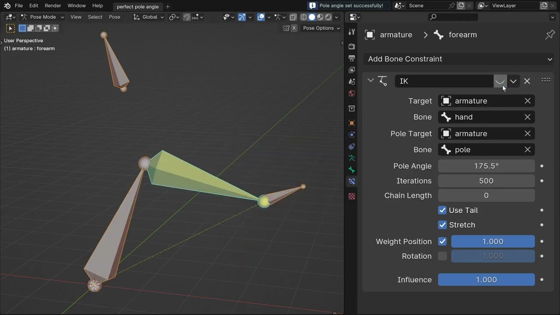Switch to material preview shading
Screen dimensions: 560x315
[320, 17]
